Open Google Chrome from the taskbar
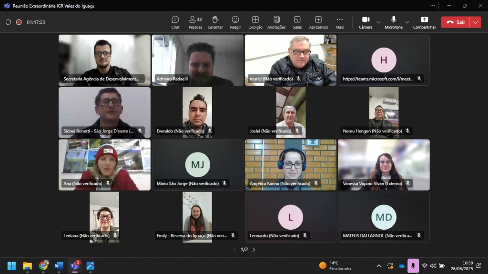The image size is (488, 274). tap(43, 265)
